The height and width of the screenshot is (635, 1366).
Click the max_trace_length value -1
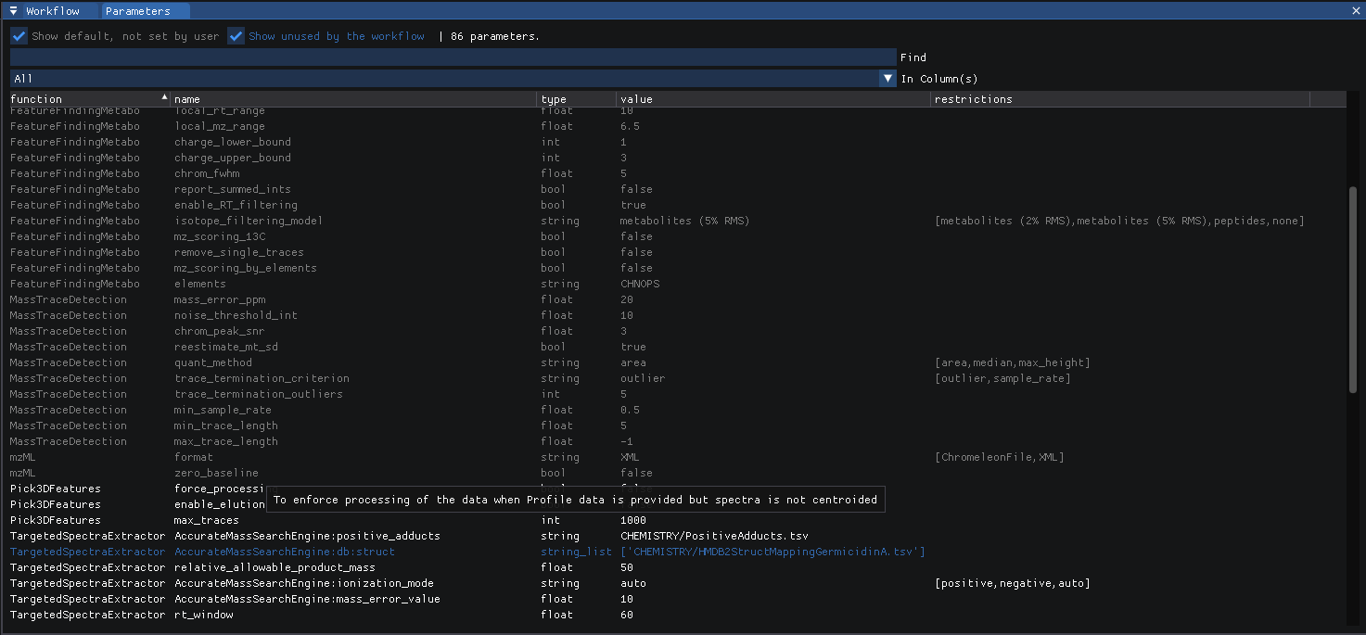click(627, 441)
